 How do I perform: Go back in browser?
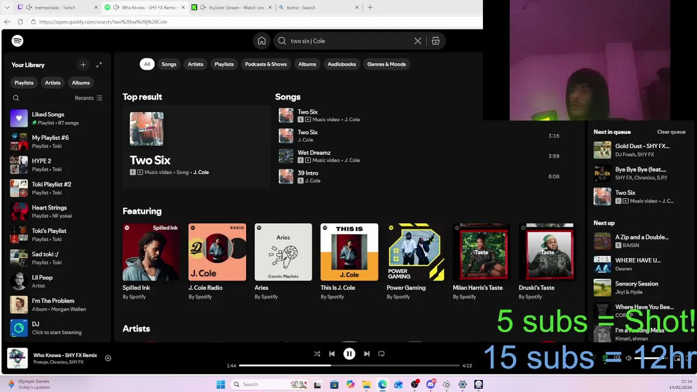7,22
